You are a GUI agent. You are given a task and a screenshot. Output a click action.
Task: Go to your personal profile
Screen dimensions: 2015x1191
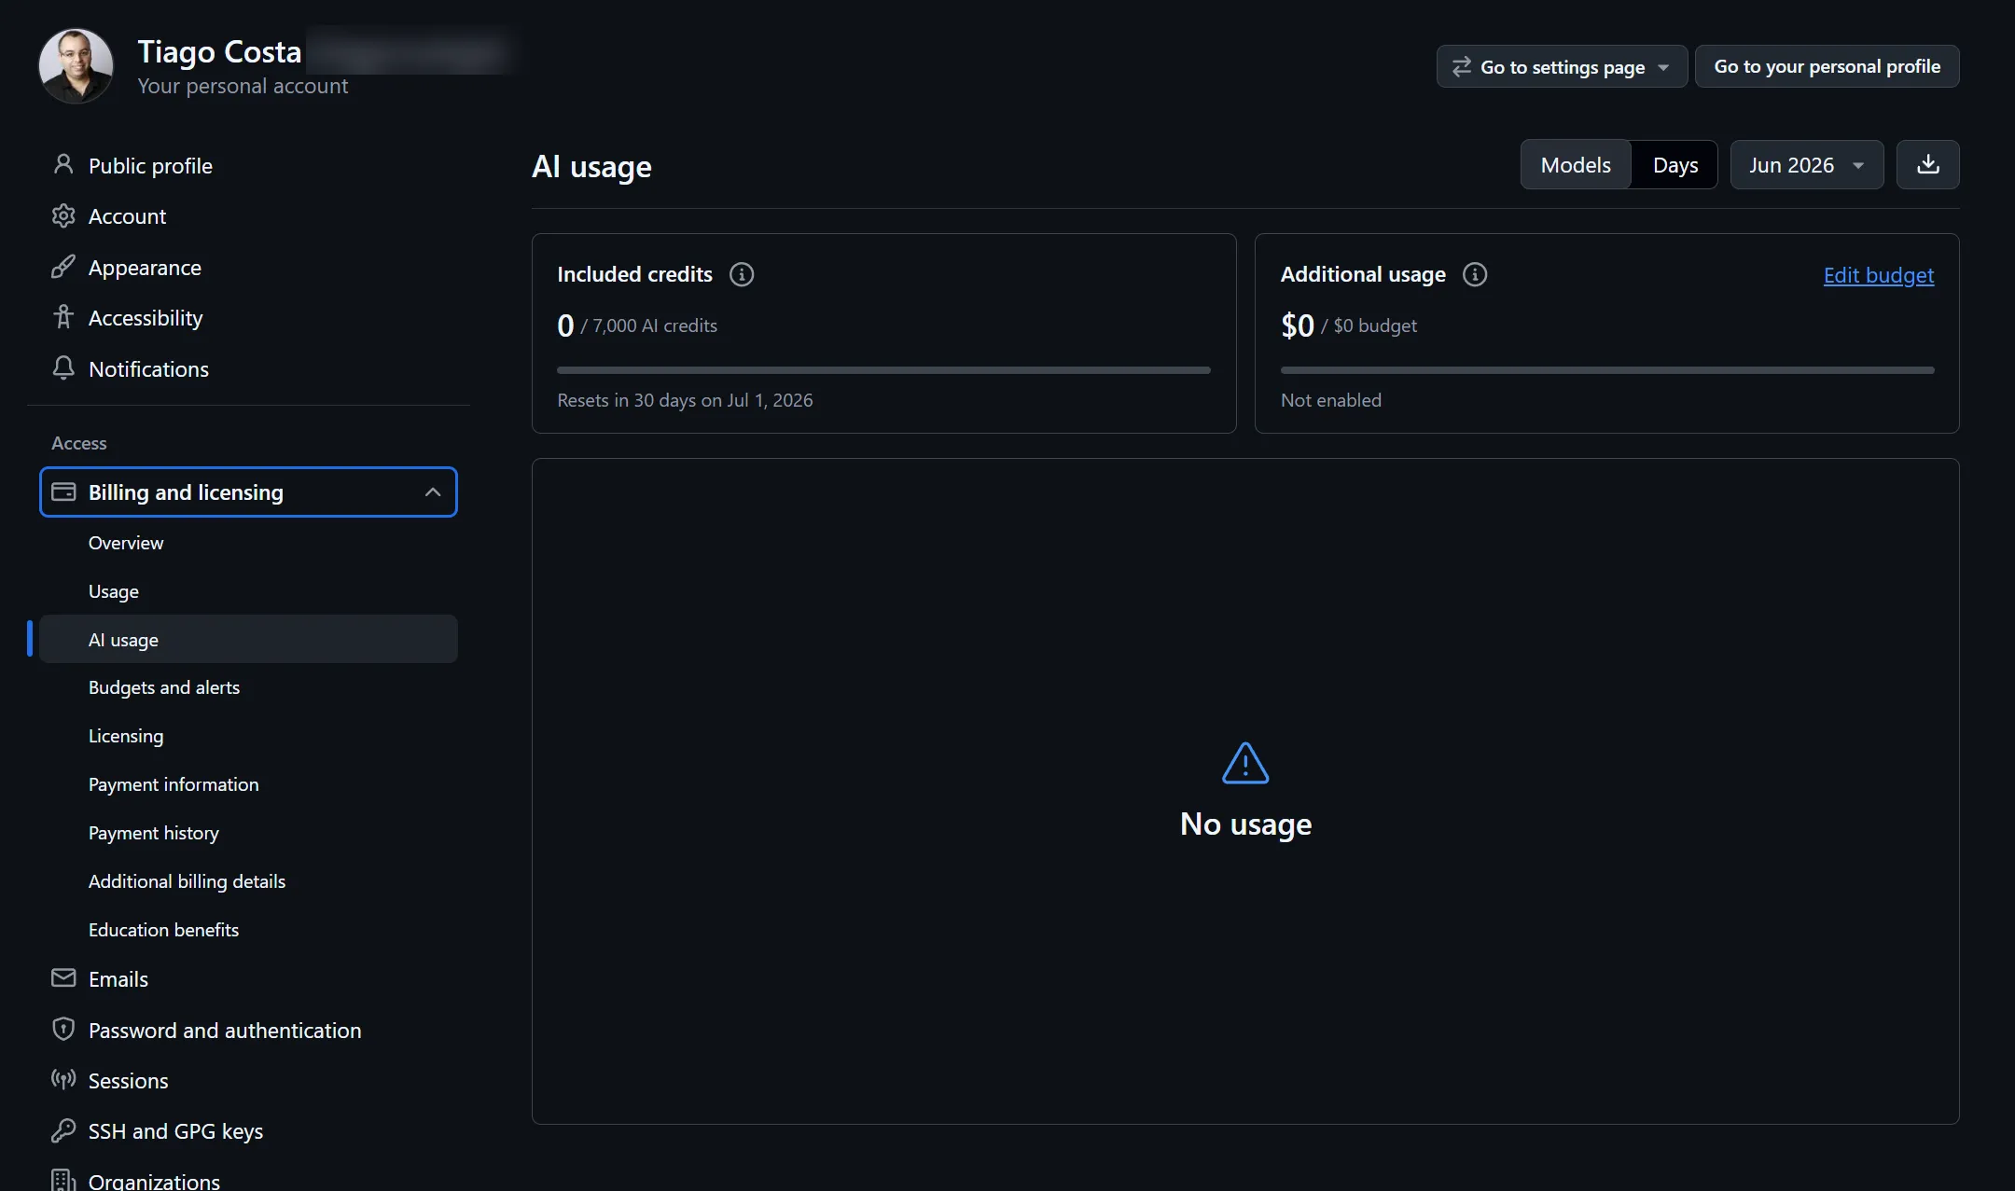coord(1827,66)
